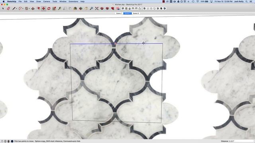Screen dimensions: 255x143
Task: Select the Pan hand tool
Action: tap(86, 8)
